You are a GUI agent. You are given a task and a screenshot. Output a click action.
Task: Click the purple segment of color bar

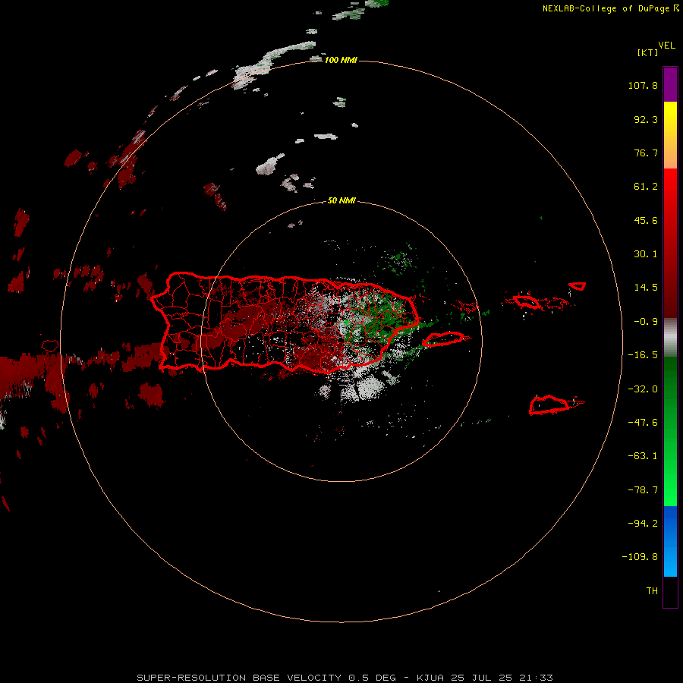click(x=670, y=84)
